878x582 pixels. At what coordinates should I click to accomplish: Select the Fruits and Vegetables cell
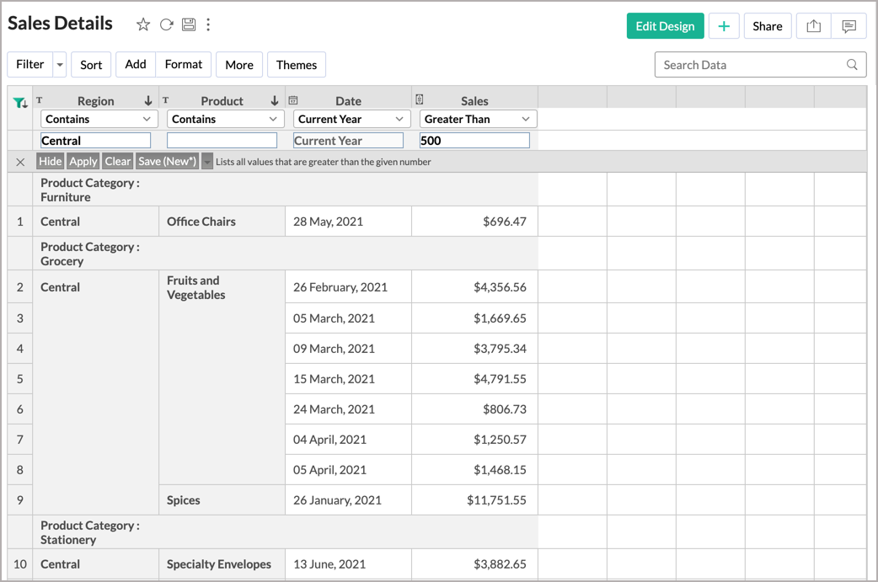coord(222,377)
